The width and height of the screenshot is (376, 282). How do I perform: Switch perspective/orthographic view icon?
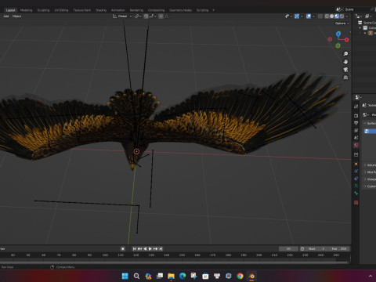click(x=345, y=78)
